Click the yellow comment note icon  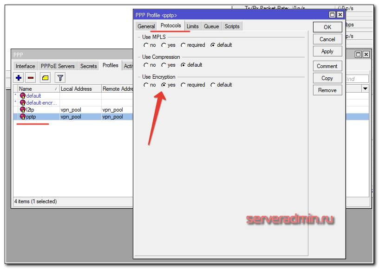(45, 78)
